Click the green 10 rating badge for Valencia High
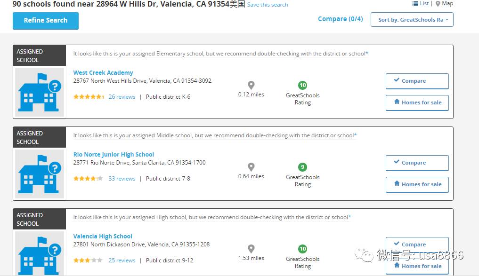The width and height of the screenshot is (479, 276). (302, 249)
